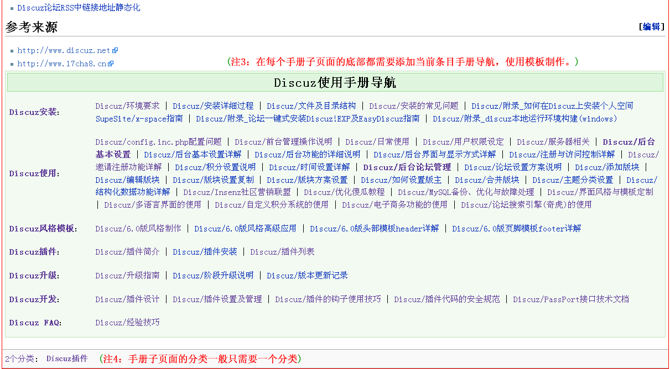Open the Discuz/界面风格与模板定制 link

(x=600, y=192)
